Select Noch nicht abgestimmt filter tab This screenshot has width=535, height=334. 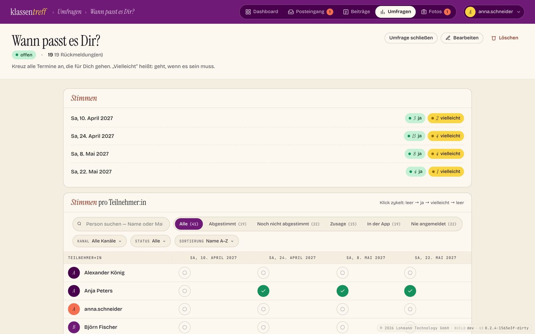[x=288, y=224]
